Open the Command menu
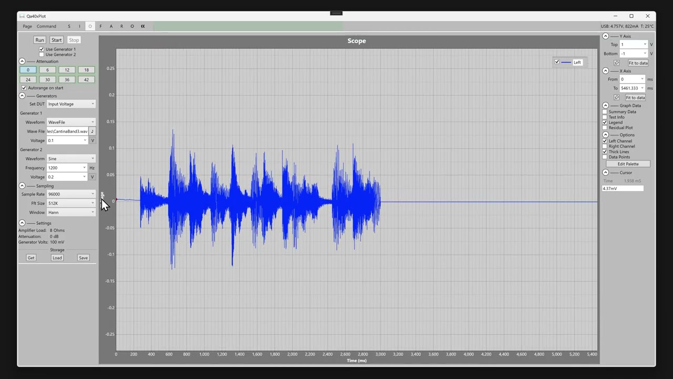Viewport: 673px width, 379px height. 46,26
